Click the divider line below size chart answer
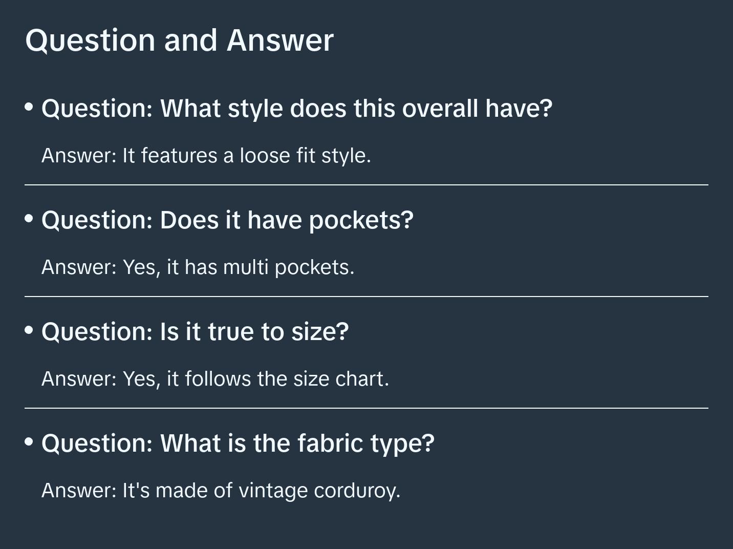This screenshot has width=733, height=549. pos(366,408)
